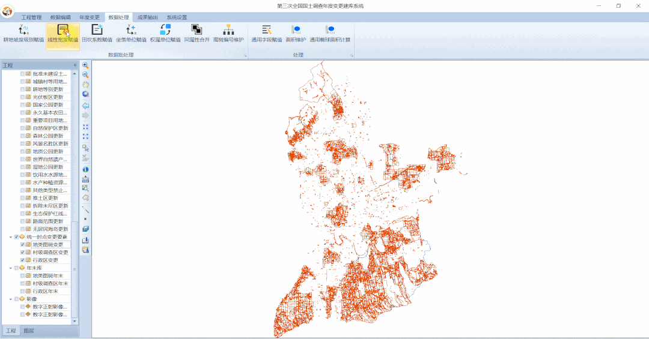Screen dimensions: 649x339
Task: Check 光伏板区更新 layer checkbox
Action: click(x=22, y=97)
